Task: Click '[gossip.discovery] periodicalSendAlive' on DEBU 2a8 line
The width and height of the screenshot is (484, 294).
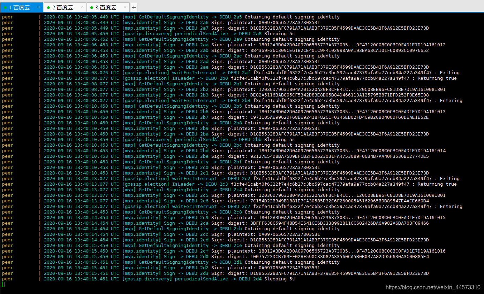Action: click(x=175, y=33)
